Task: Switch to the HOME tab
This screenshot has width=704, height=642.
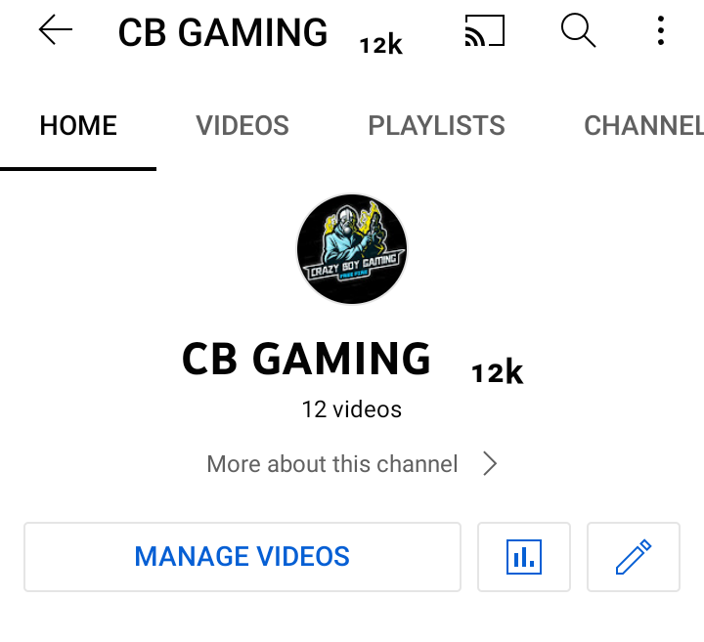Action: click(78, 125)
